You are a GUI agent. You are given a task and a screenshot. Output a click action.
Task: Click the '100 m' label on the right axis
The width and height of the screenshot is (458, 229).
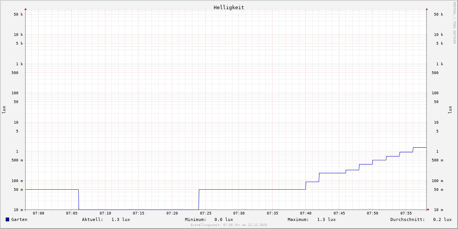pyautogui.click(x=437, y=181)
